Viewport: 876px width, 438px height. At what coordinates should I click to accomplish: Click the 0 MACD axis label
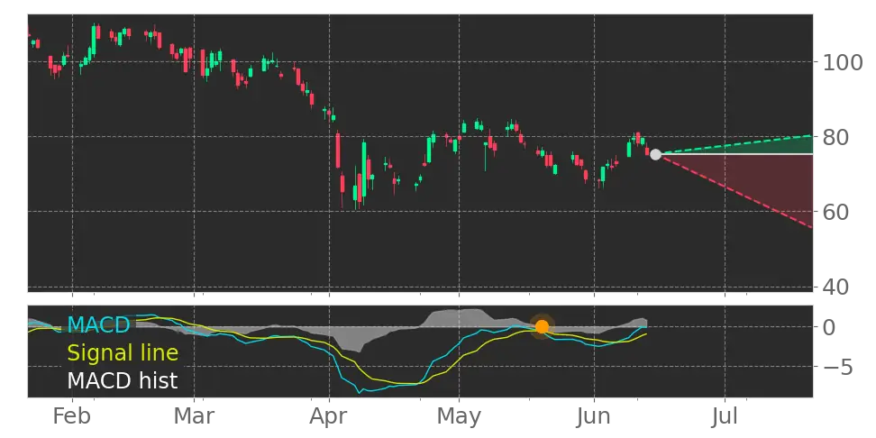click(x=828, y=327)
